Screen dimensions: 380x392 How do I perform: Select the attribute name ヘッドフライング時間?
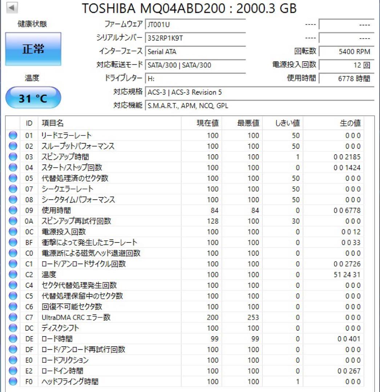70,381
